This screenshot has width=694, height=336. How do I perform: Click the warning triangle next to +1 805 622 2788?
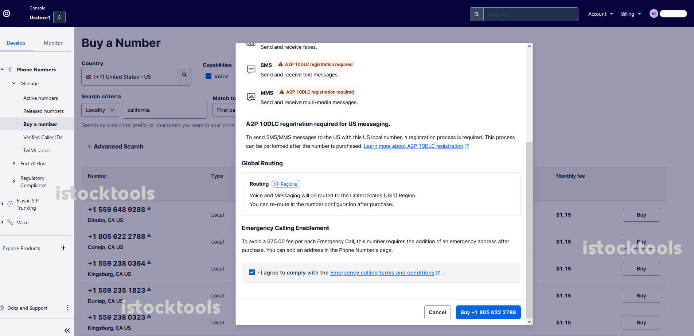point(149,235)
